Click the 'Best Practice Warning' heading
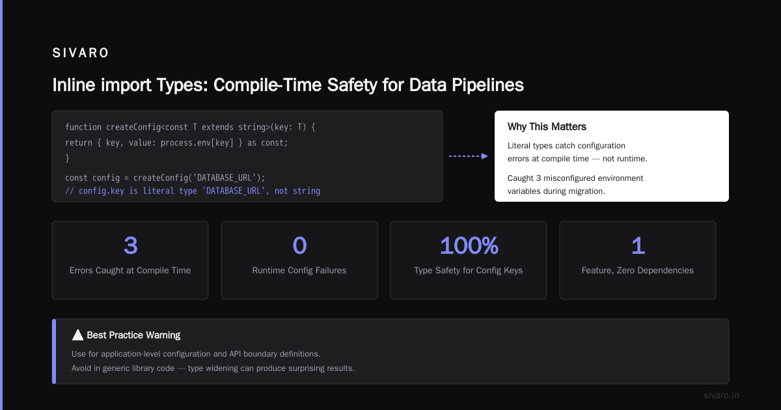Image resolution: width=781 pixels, height=410 pixels. [x=133, y=335]
